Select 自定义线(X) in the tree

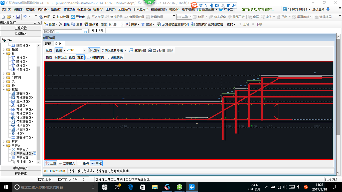click(x=24, y=153)
